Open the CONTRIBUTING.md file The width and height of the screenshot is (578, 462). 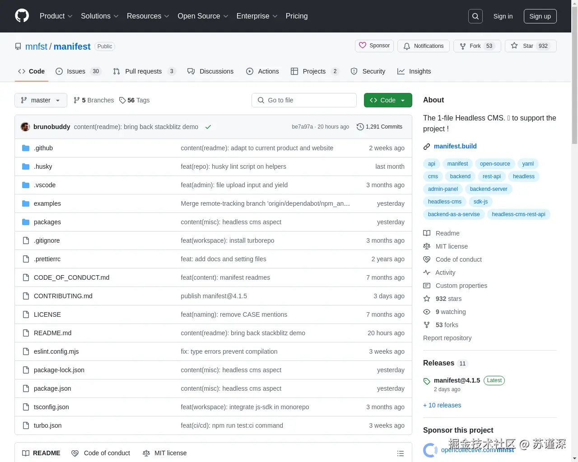(63, 296)
